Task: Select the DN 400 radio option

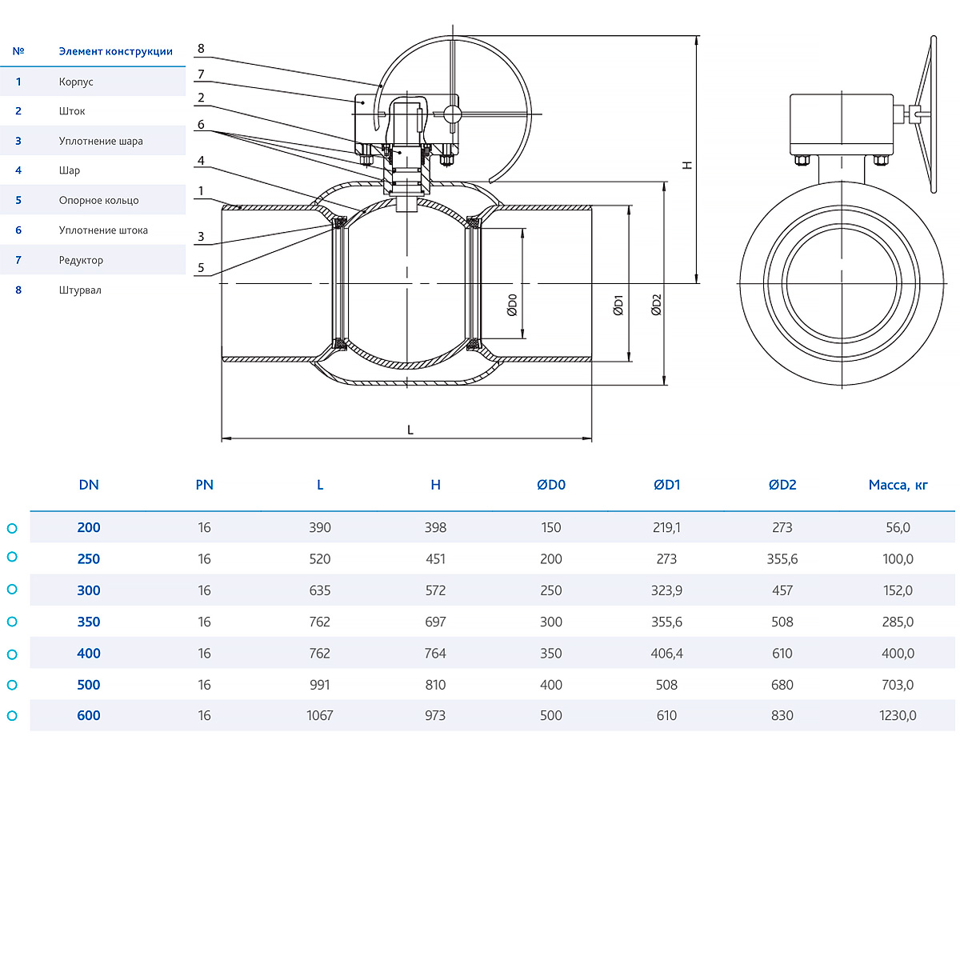Action: (x=12, y=654)
